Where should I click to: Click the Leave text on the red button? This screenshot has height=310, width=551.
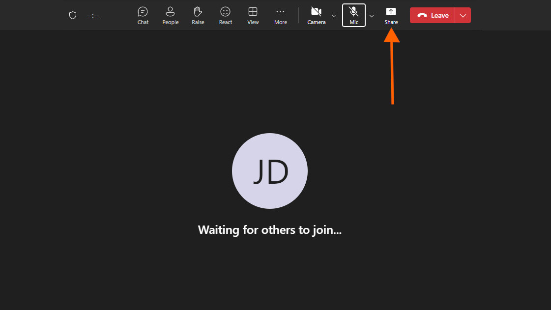(x=439, y=15)
